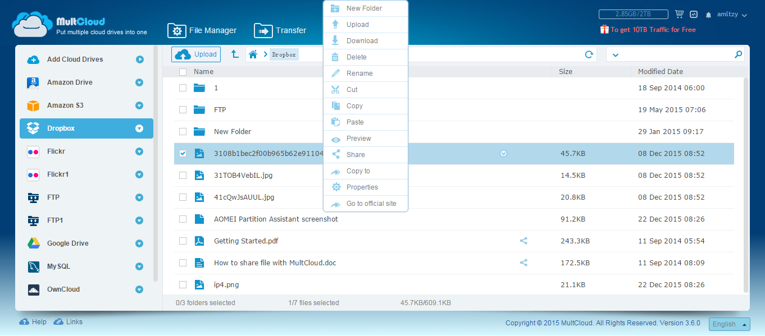
Task: Click share icon on Getting Started.pdf row
Action: point(523,241)
